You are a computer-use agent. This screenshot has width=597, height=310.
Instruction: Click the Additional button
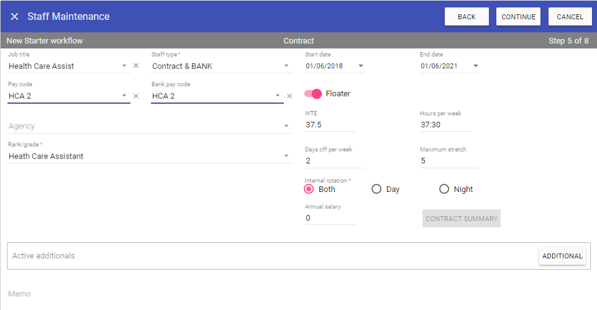pos(562,256)
